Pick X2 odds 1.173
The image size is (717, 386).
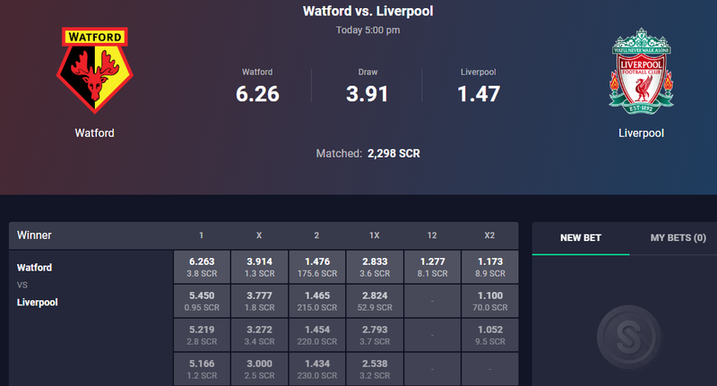(x=489, y=267)
